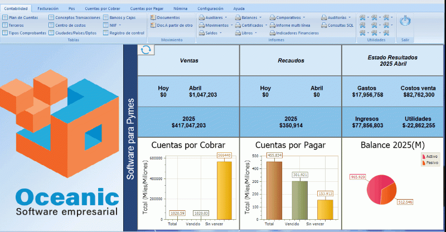The height and width of the screenshot is (232, 446).
Task: Launch Consultas SQL report tool
Action: coord(338,25)
